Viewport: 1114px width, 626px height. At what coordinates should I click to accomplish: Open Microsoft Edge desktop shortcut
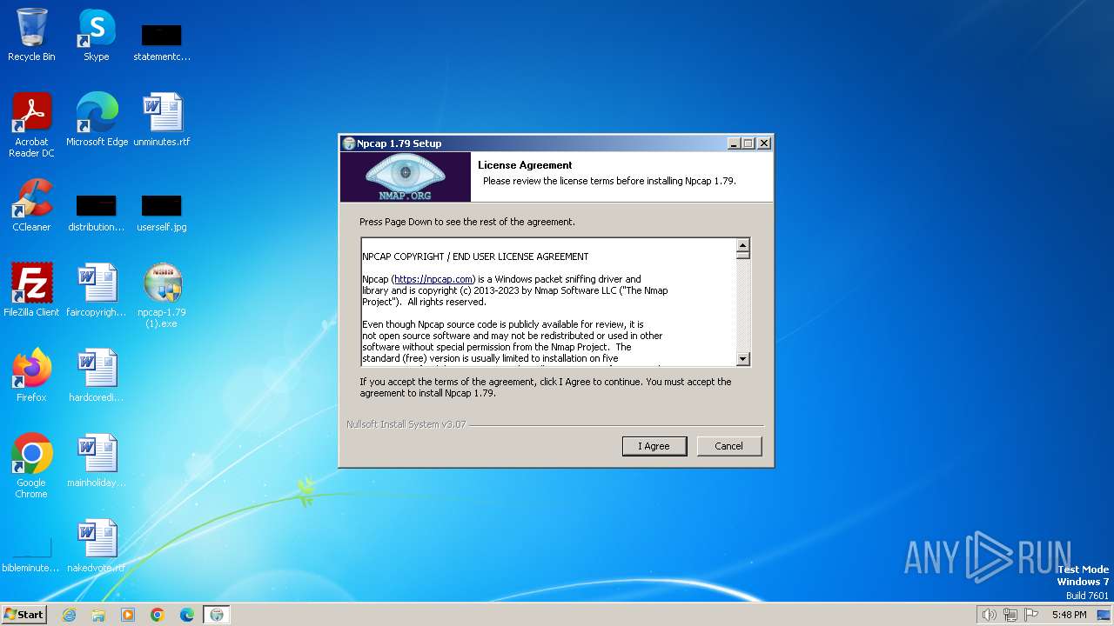(x=97, y=119)
